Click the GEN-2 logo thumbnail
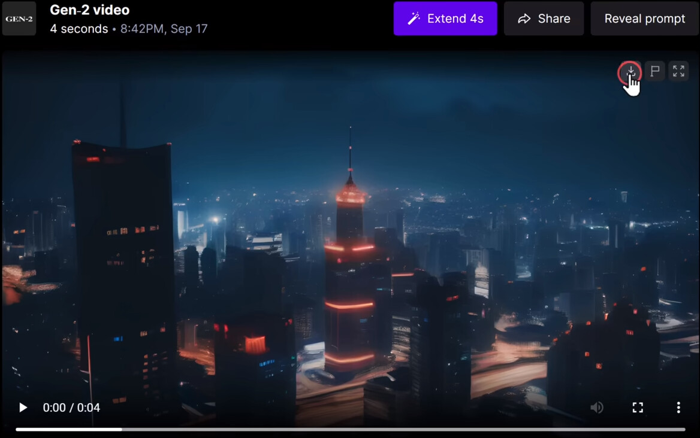The height and width of the screenshot is (438, 700). [x=19, y=19]
